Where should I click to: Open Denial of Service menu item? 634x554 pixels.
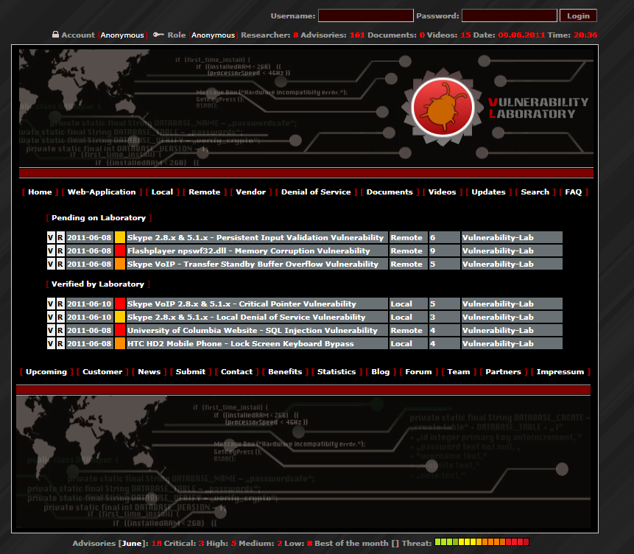click(x=316, y=192)
